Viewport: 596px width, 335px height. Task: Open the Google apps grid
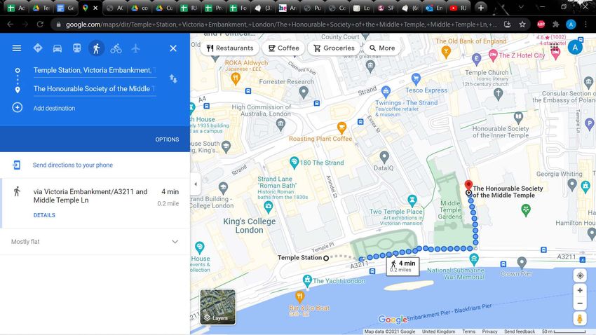click(x=555, y=48)
